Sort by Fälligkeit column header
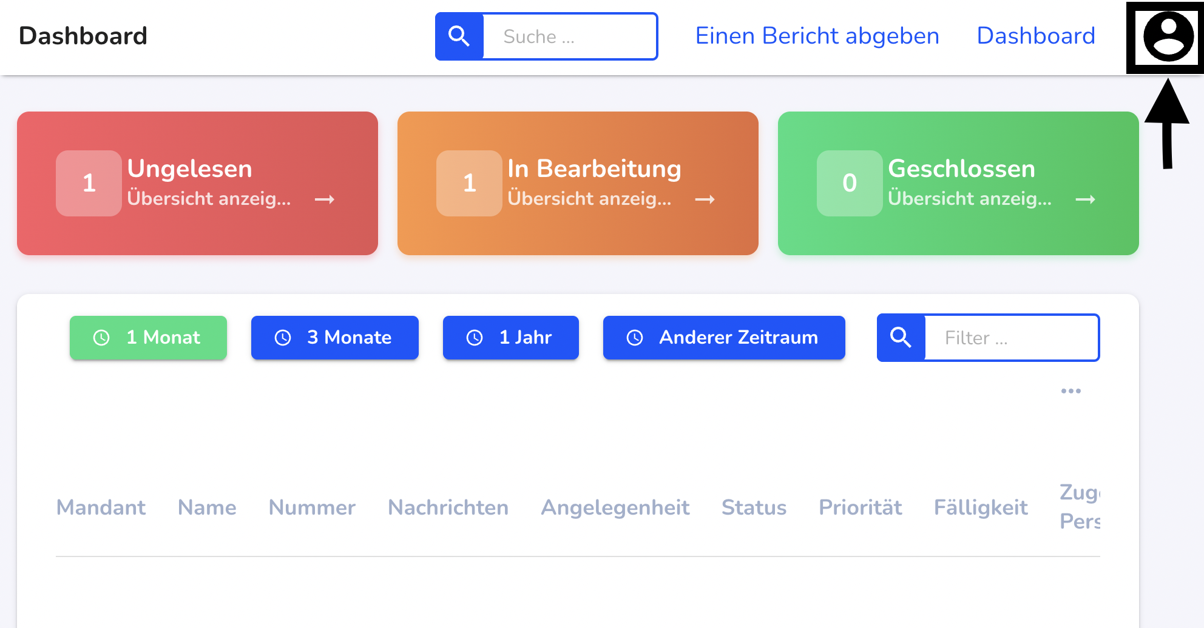Screen dimensions: 1204x628 (981, 507)
